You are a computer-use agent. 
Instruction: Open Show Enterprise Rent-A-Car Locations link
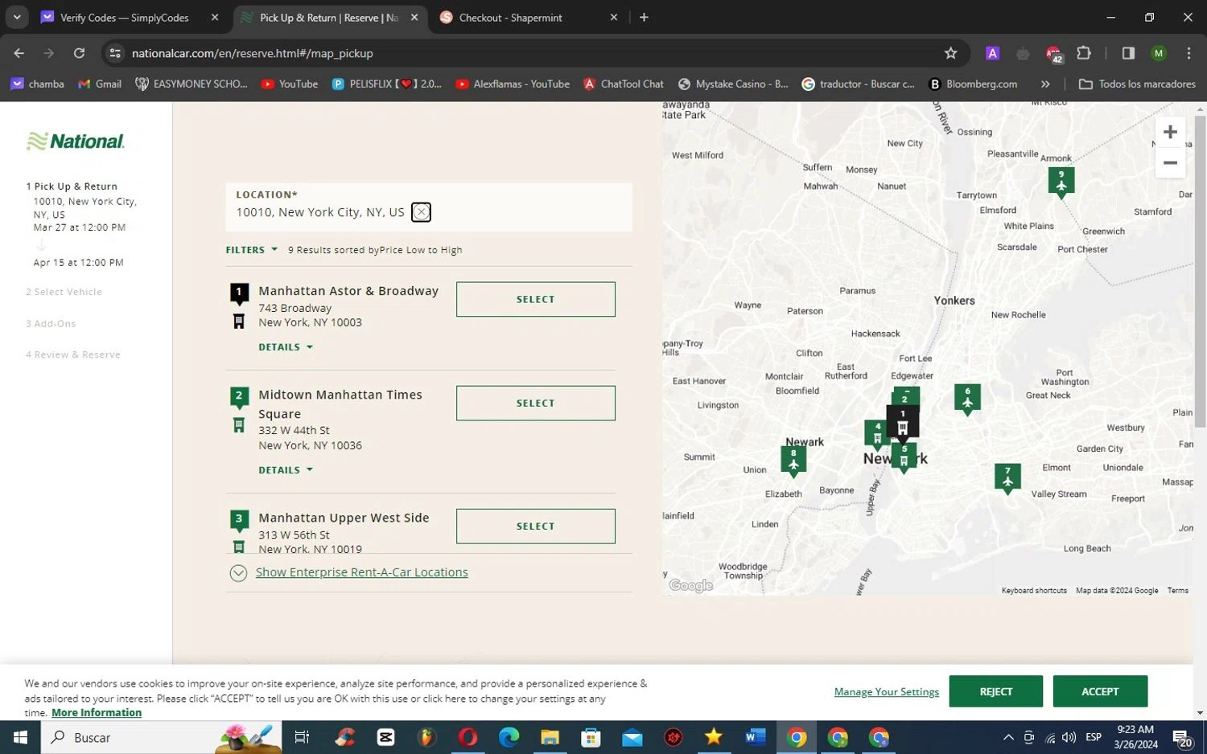point(361,572)
